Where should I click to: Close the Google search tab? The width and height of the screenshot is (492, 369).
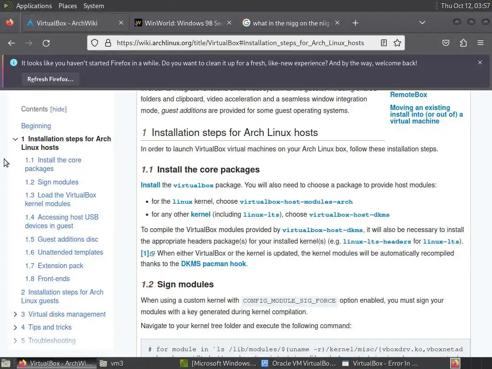click(x=337, y=23)
